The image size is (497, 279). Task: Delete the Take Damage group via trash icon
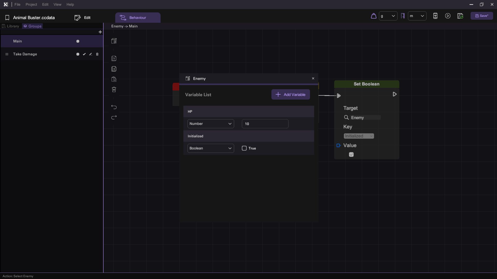(x=97, y=54)
